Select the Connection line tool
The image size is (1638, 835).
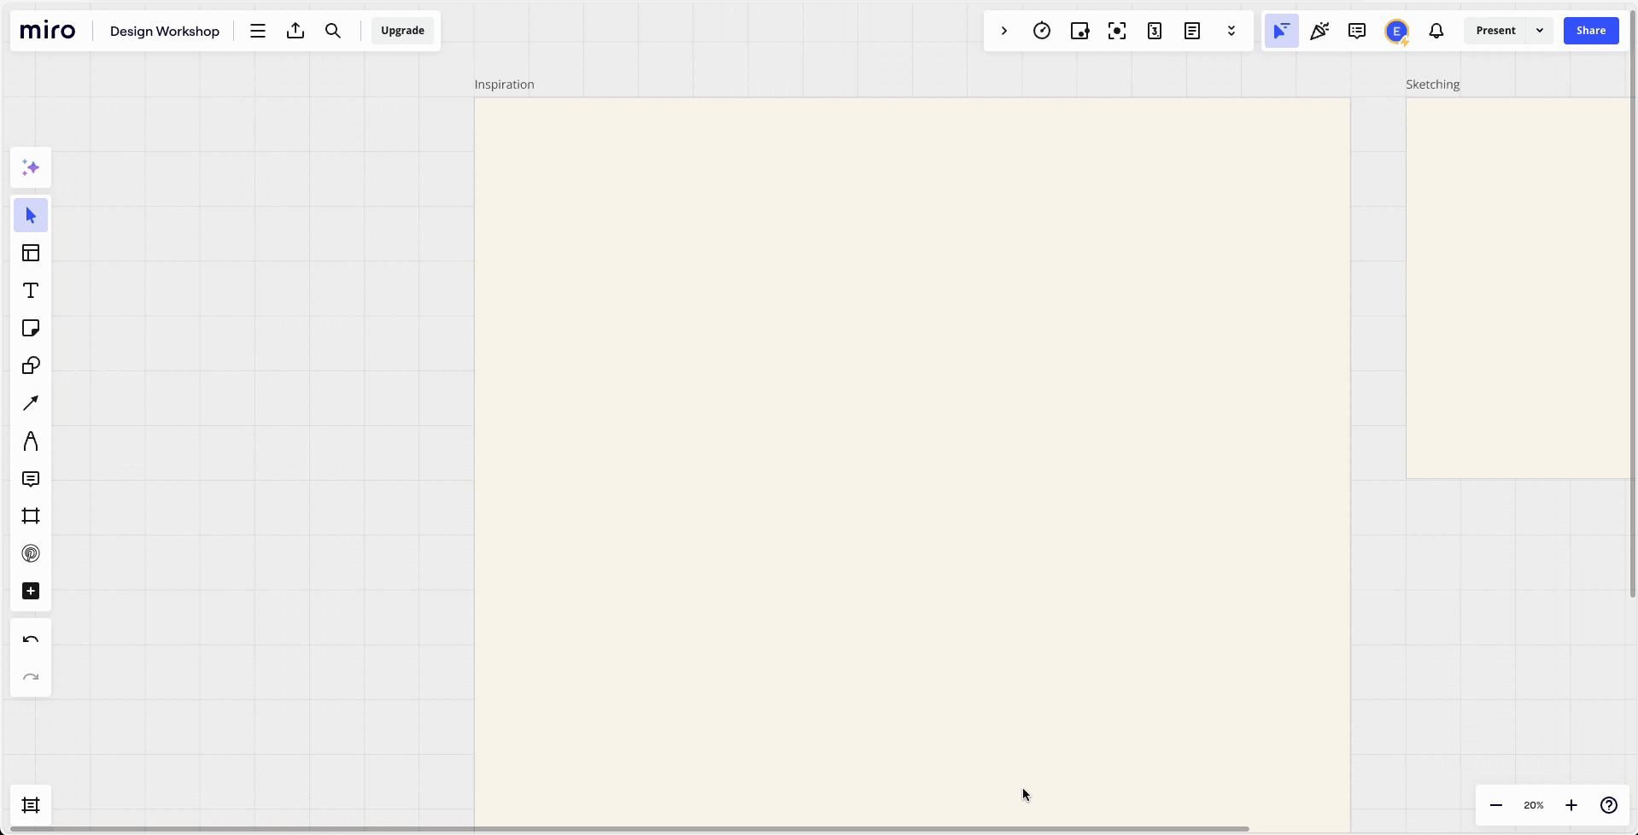[x=31, y=403]
